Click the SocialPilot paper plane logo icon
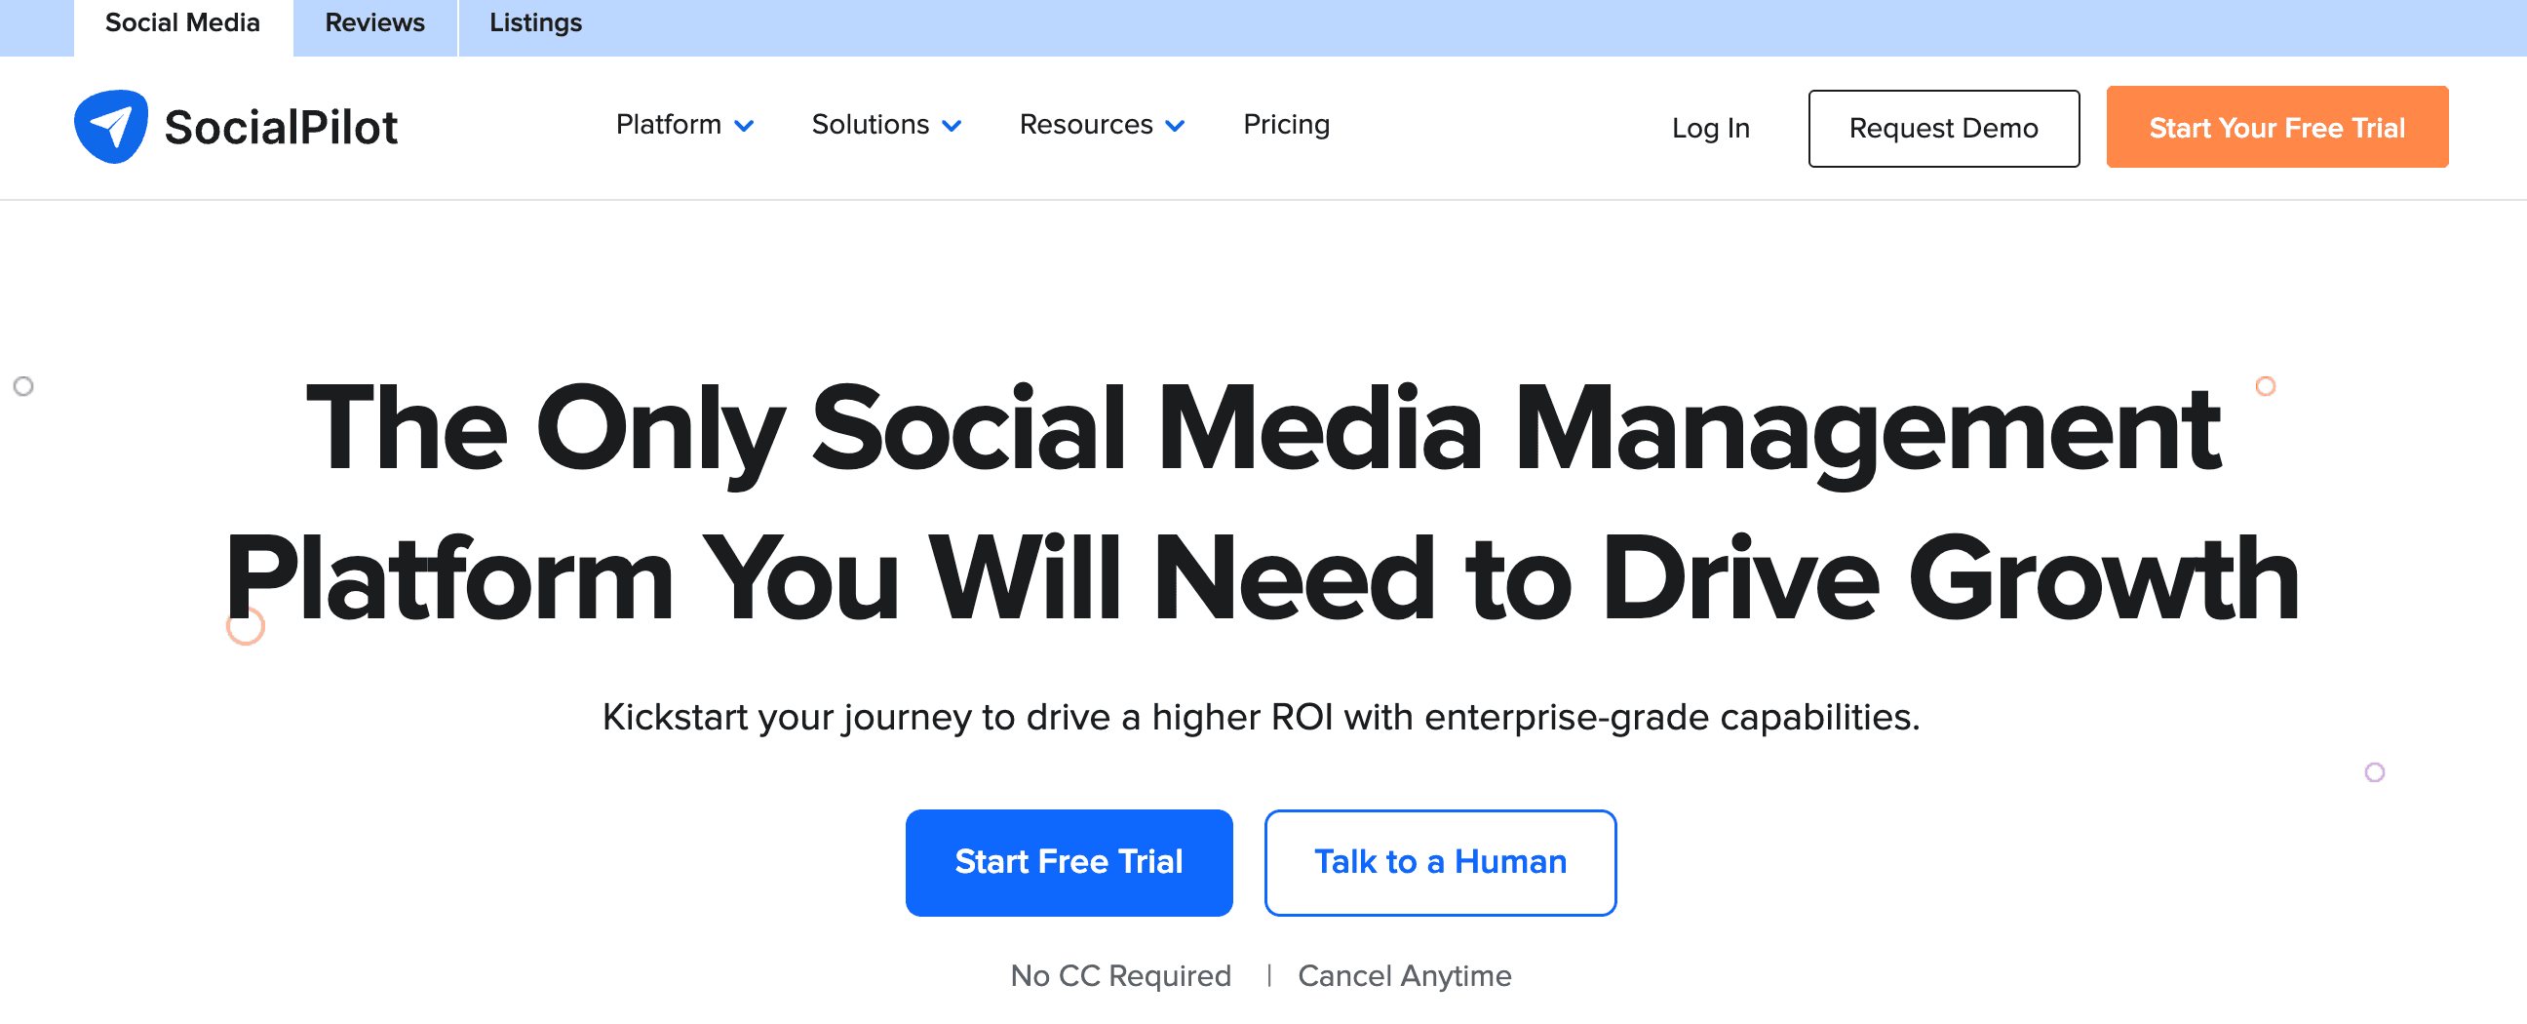The width and height of the screenshot is (2527, 1024). 111,127
